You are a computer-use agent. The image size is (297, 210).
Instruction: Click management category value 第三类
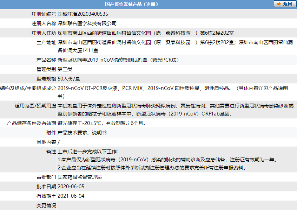pos(65,69)
